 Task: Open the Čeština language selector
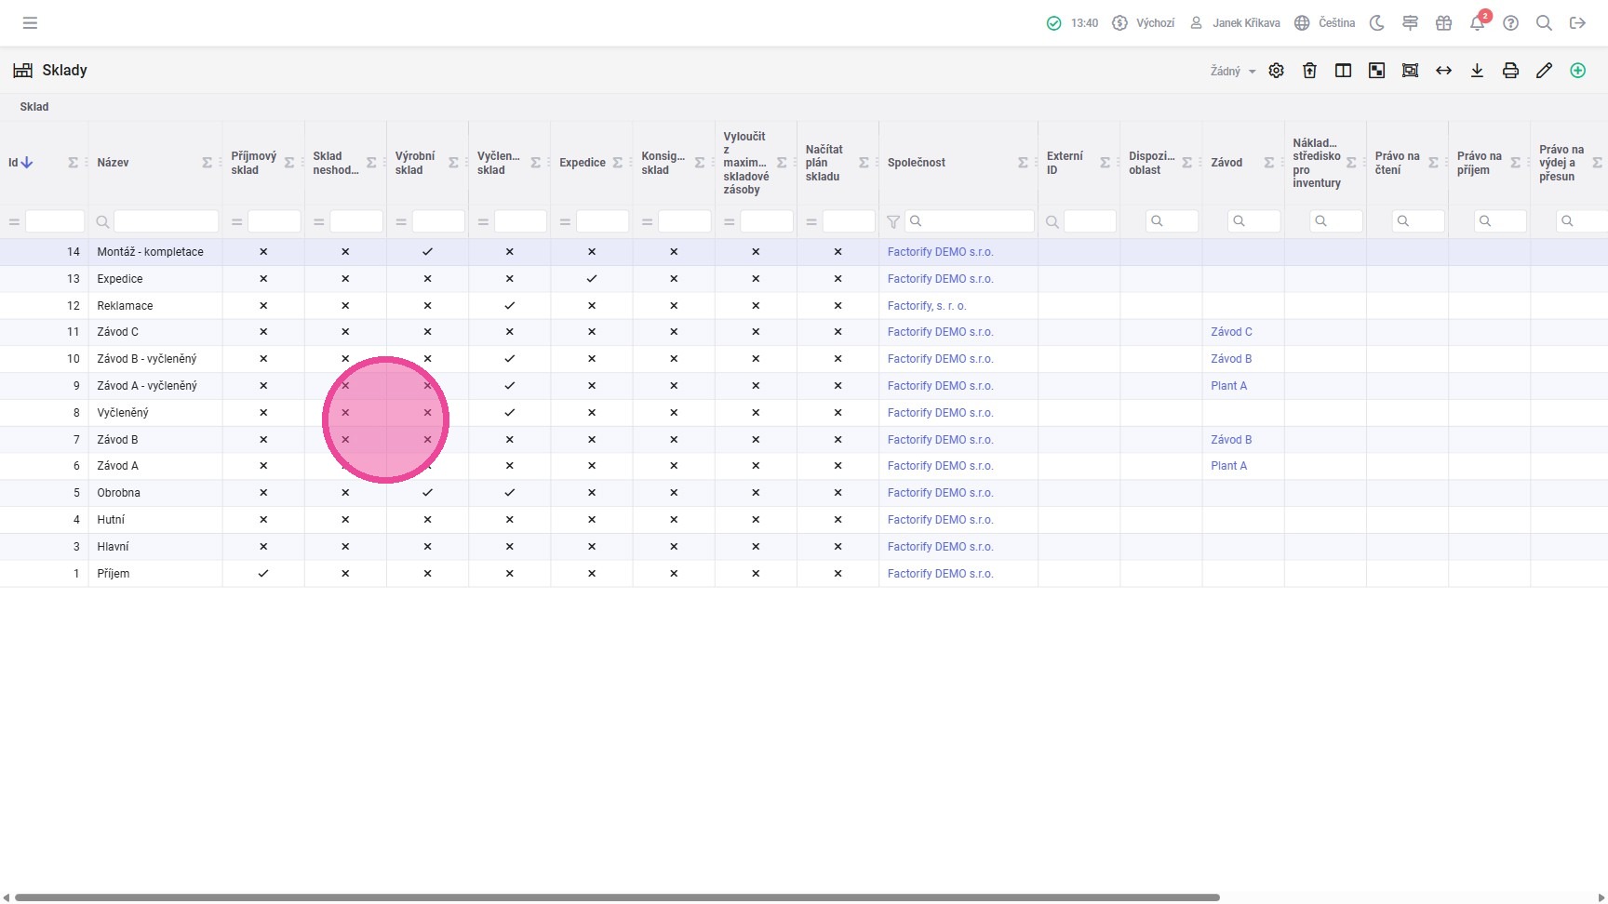(x=1325, y=23)
